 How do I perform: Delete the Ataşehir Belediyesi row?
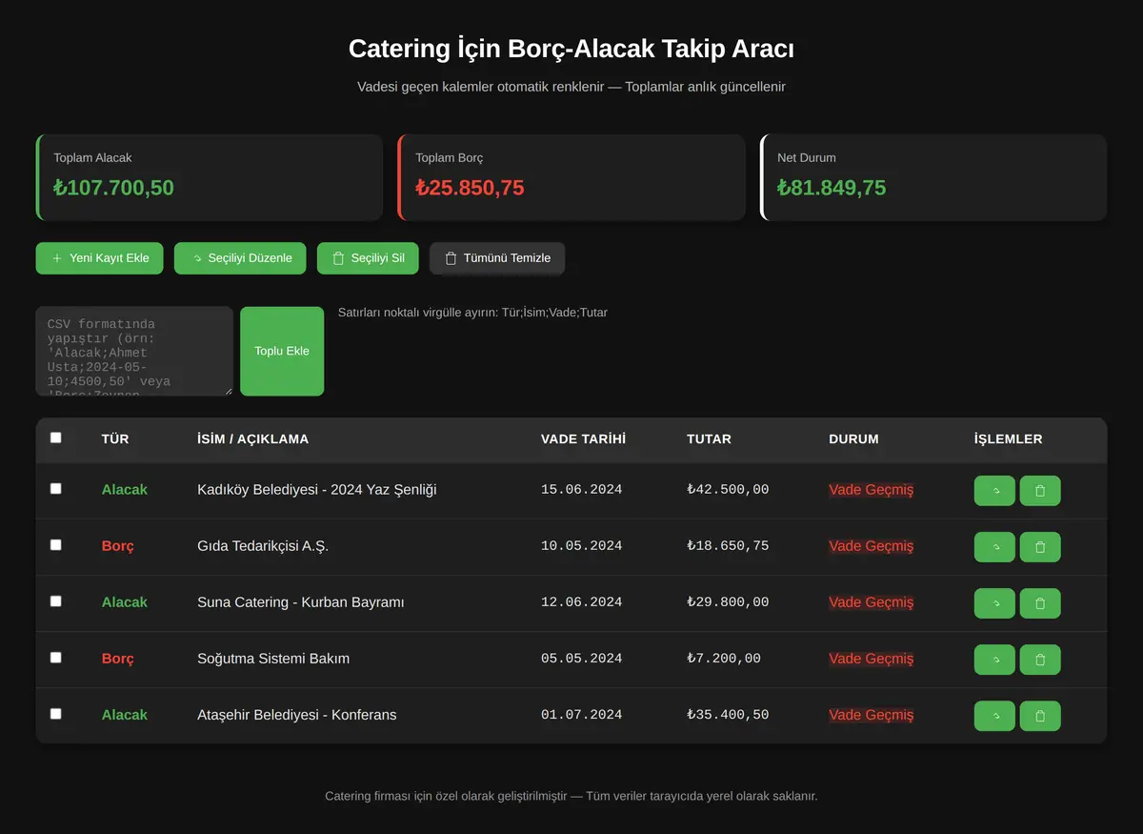1040,716
